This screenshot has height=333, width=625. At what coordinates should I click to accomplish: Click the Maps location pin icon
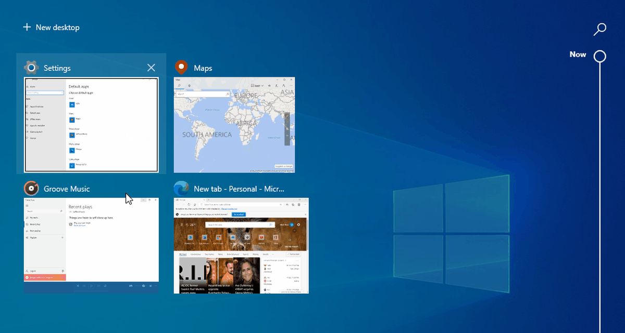tap(181, 68)
